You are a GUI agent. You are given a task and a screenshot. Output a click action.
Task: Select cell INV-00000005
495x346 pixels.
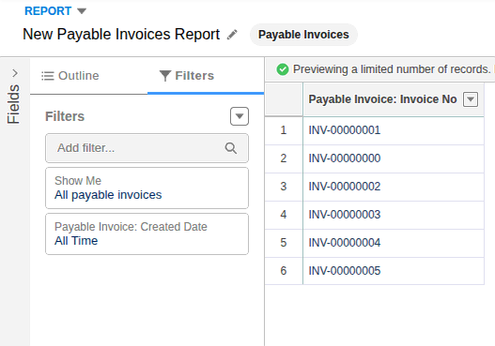pos(394,271)
